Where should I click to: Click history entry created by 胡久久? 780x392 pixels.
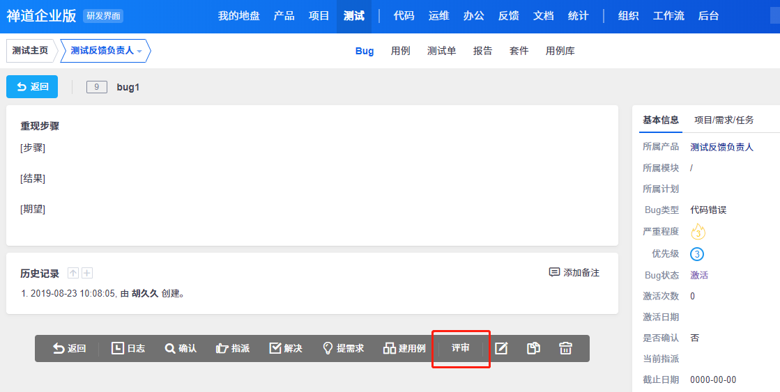103,293
